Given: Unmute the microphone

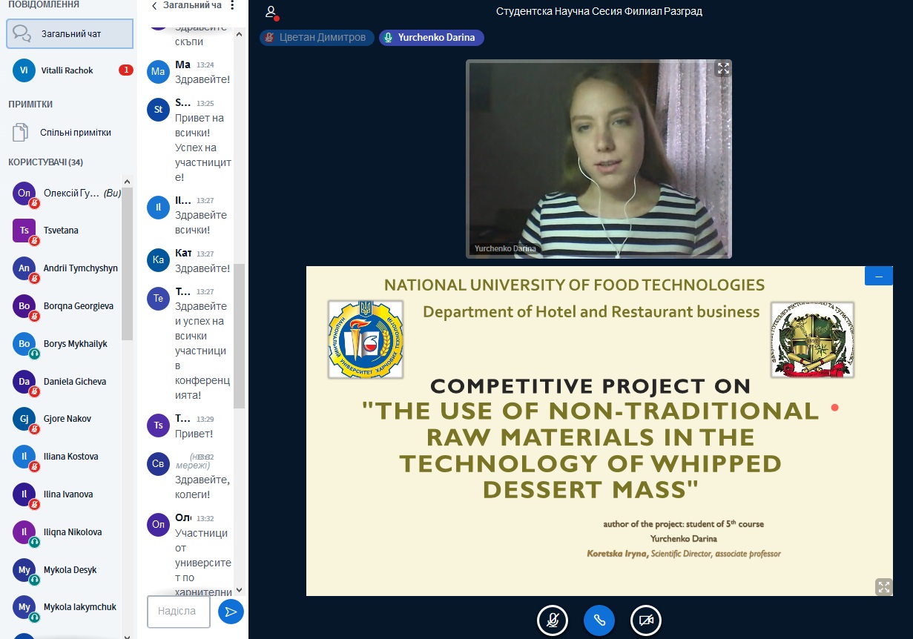Looking at the screenshot, I should [552, 620].
